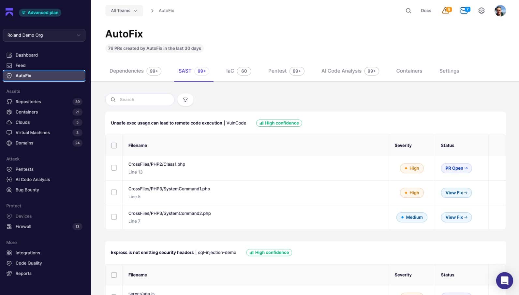Open Reports in the sidebar
Screen dimensions: 519x295
[44, 274]
